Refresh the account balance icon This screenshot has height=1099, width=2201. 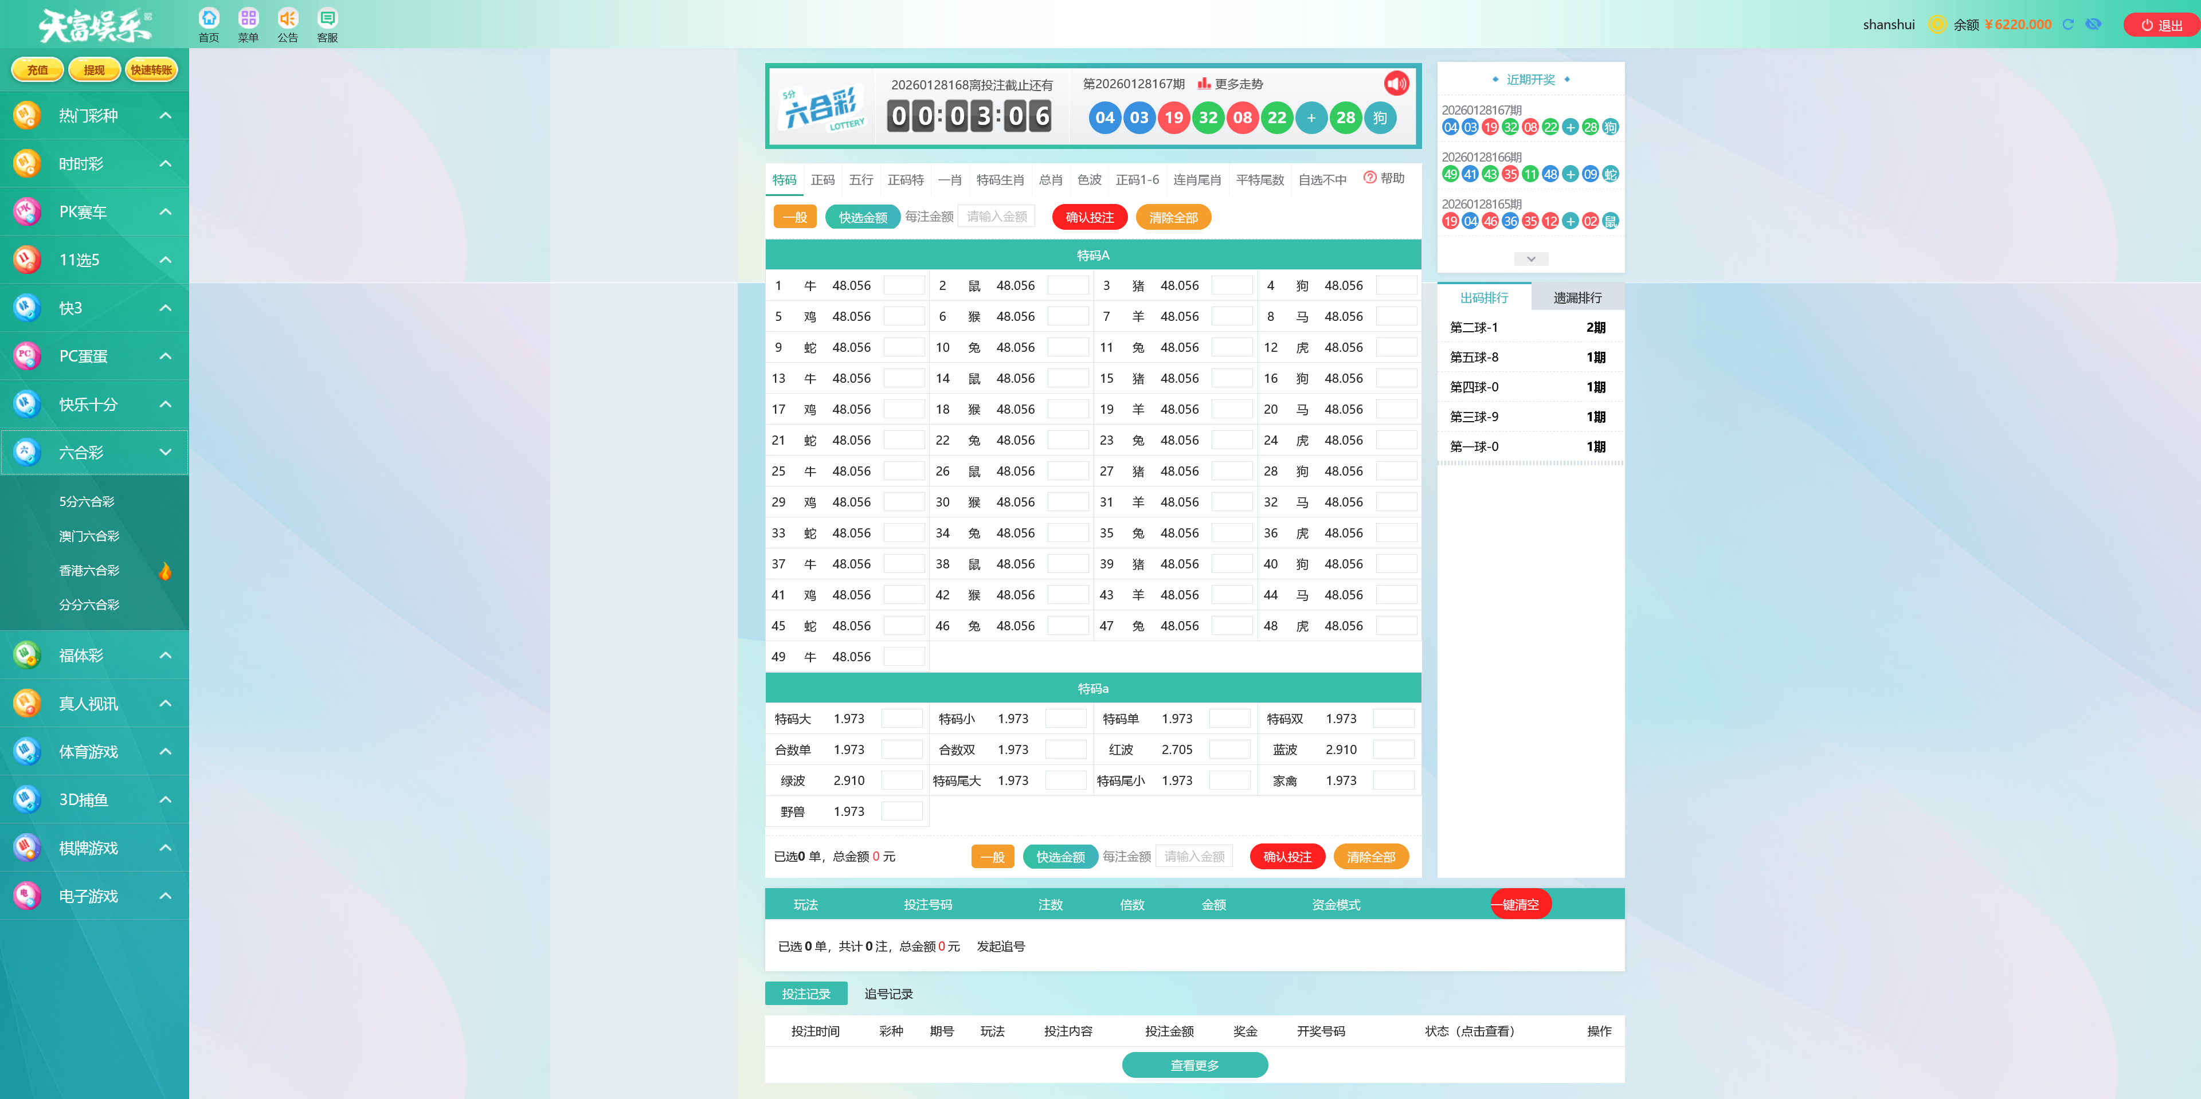click(2067, 25)
